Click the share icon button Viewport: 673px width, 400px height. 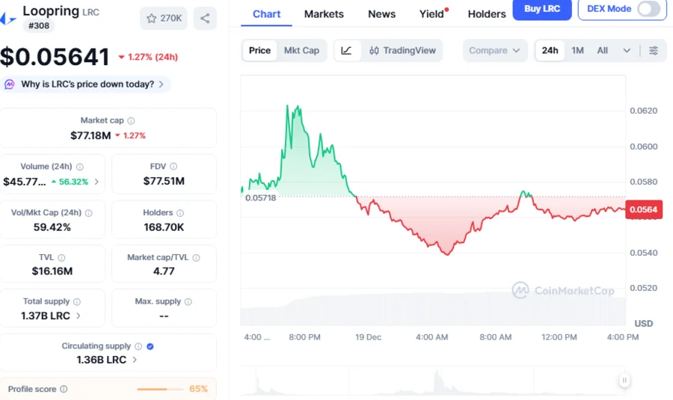205,18
